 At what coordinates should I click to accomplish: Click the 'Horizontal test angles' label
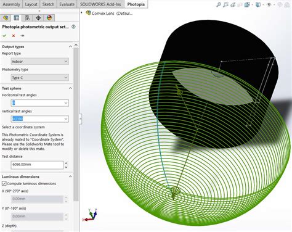tap(19, 95)
